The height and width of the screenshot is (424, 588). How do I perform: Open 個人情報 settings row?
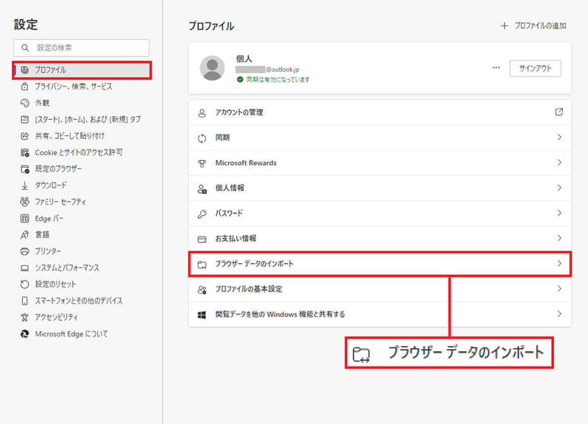tap(380, 188)
